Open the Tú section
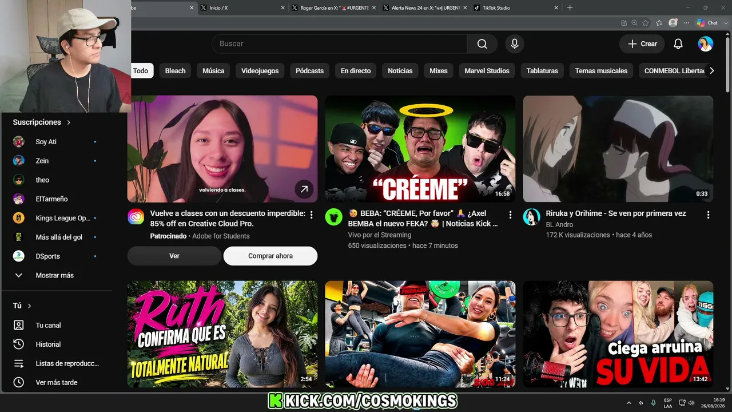The image size is (732, 412). pyautogui.click(x=22, y=306)
